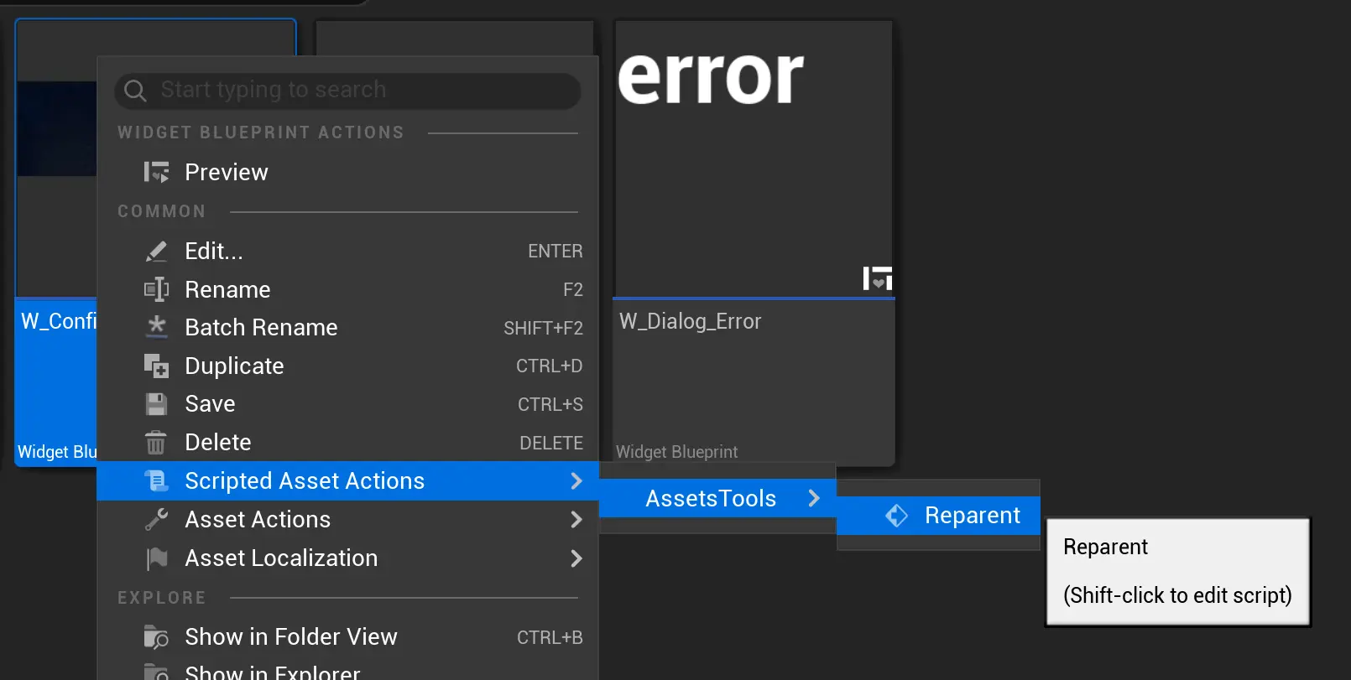This screenshot has height=680, width=1351.
Task: Select Batch Rename from the menu
Action: (261, 328)
